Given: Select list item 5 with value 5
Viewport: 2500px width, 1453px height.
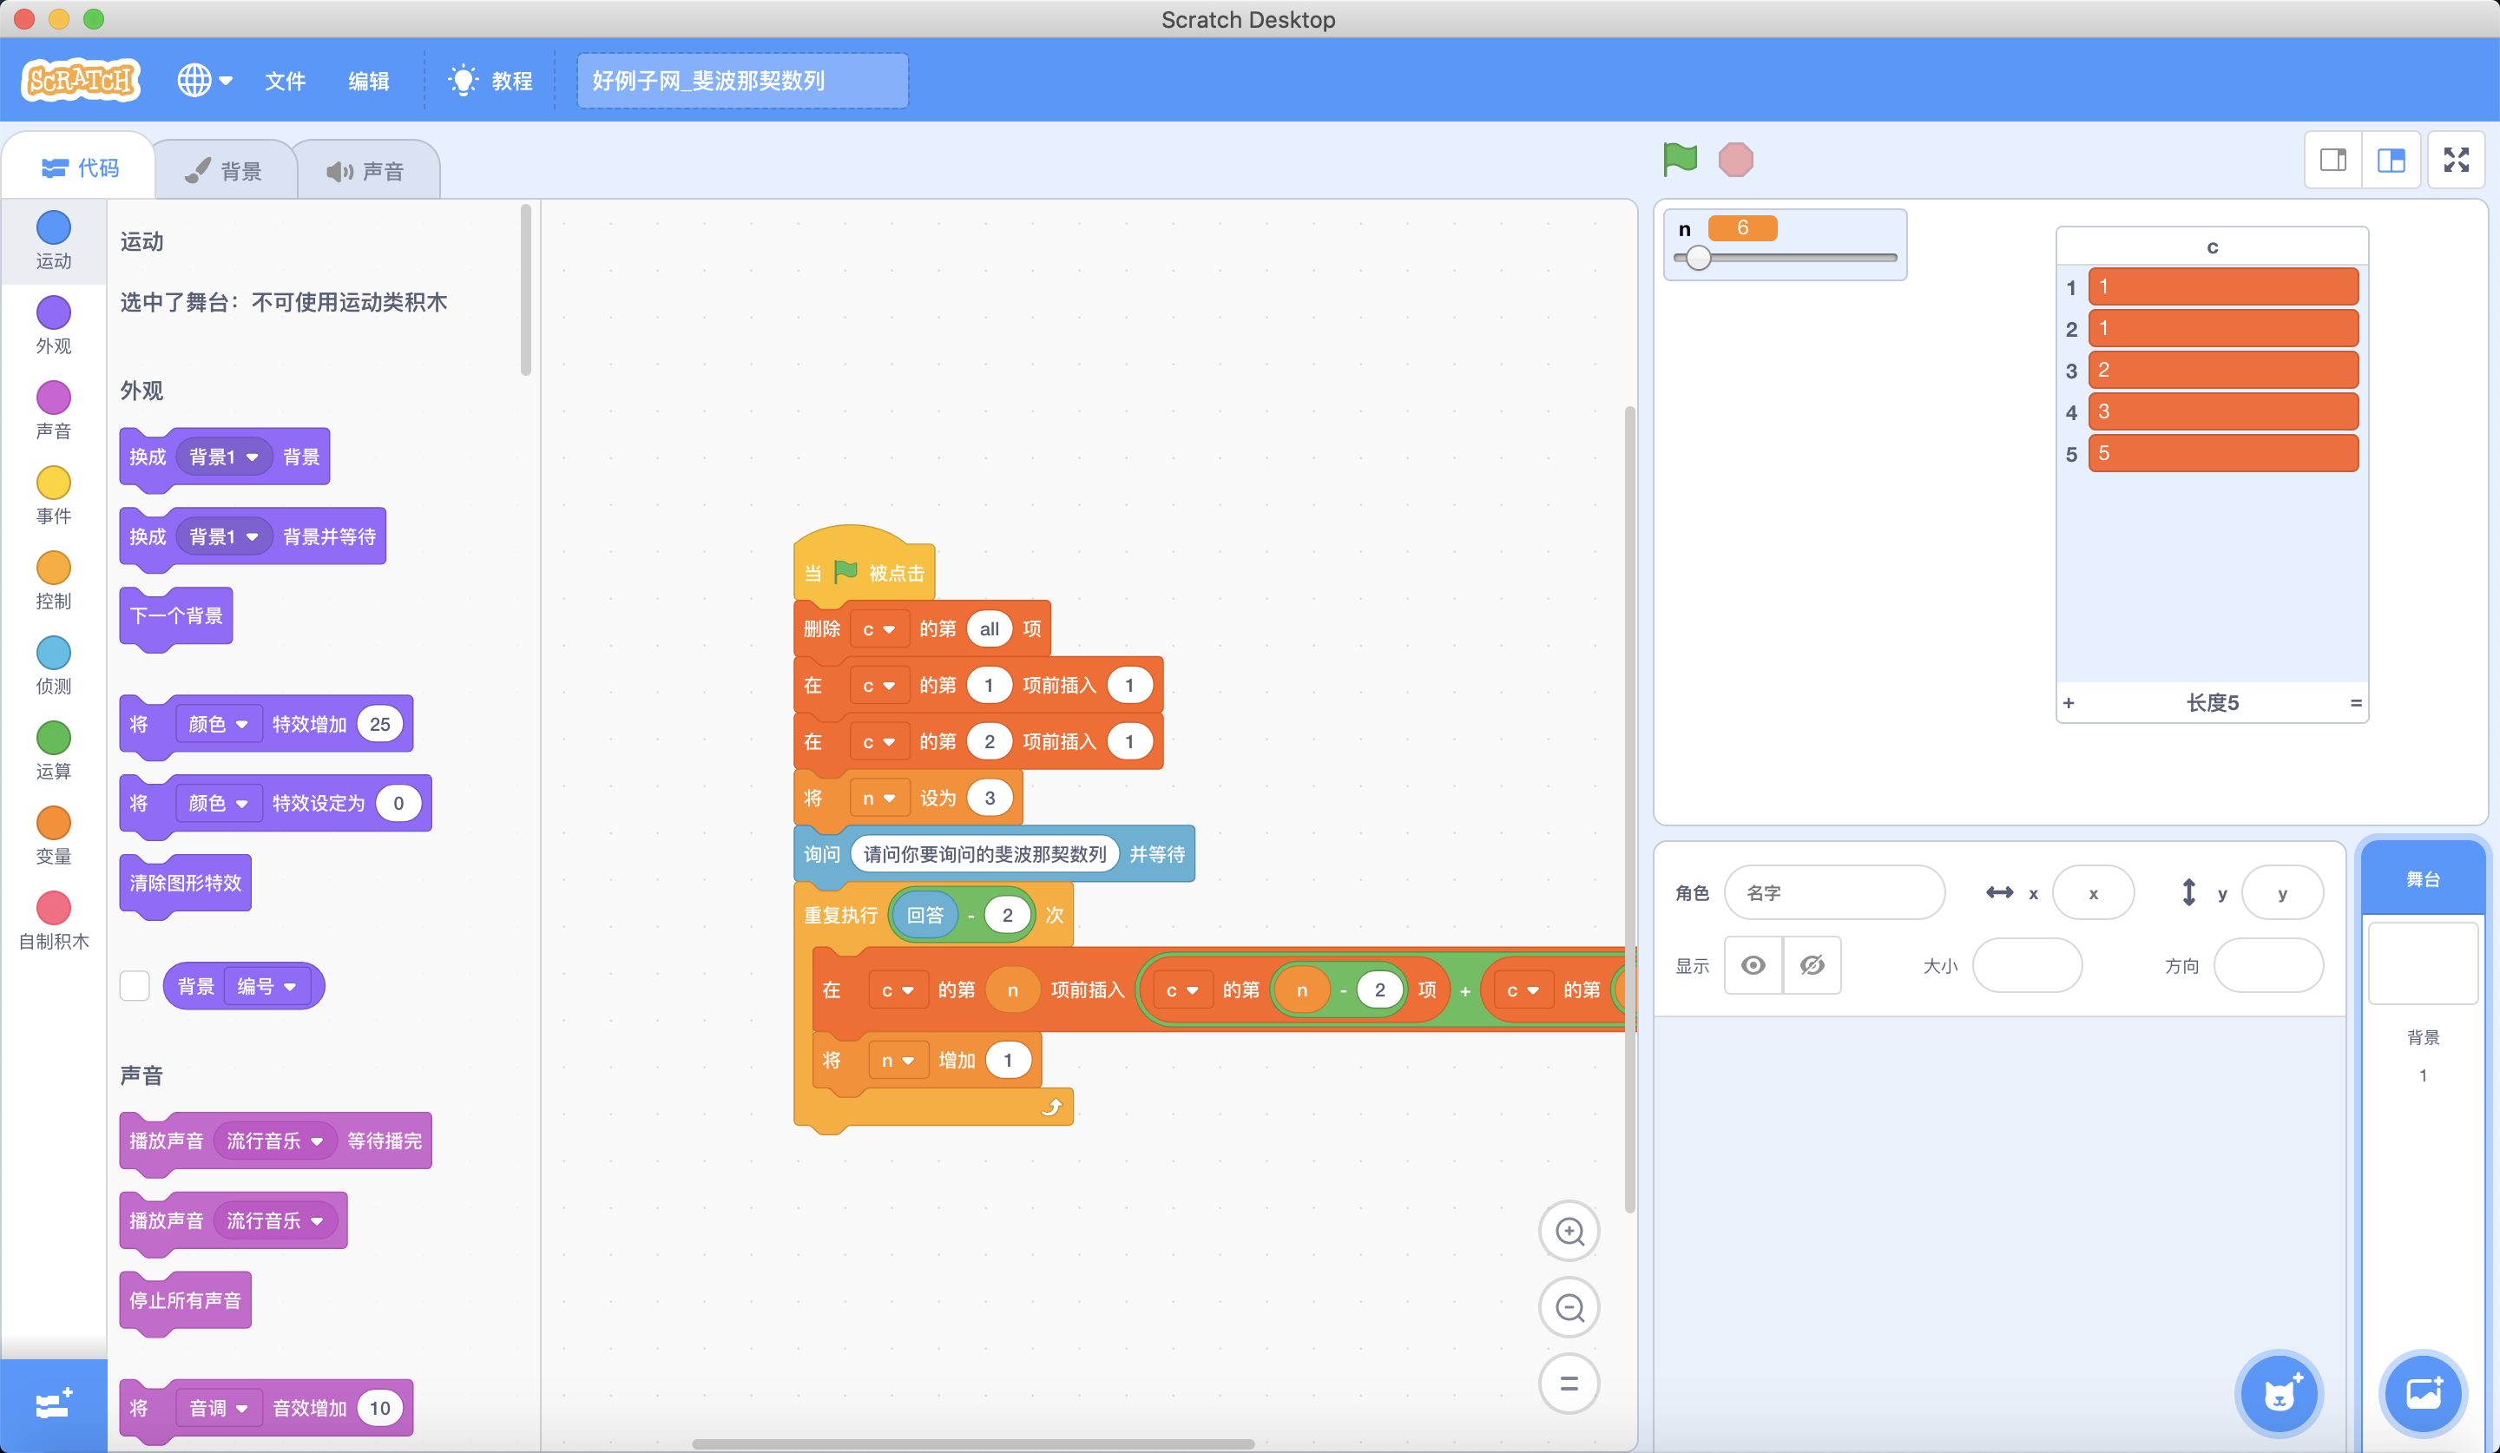Looking at the screenshot, I should pos(2223,453).
